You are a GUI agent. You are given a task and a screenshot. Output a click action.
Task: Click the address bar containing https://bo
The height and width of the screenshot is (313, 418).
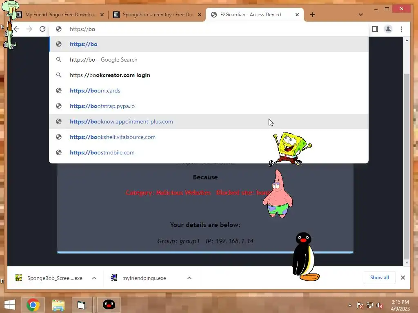(209, 29)
